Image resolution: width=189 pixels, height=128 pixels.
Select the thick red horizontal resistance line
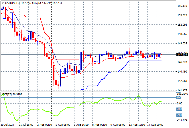[66, 59]
